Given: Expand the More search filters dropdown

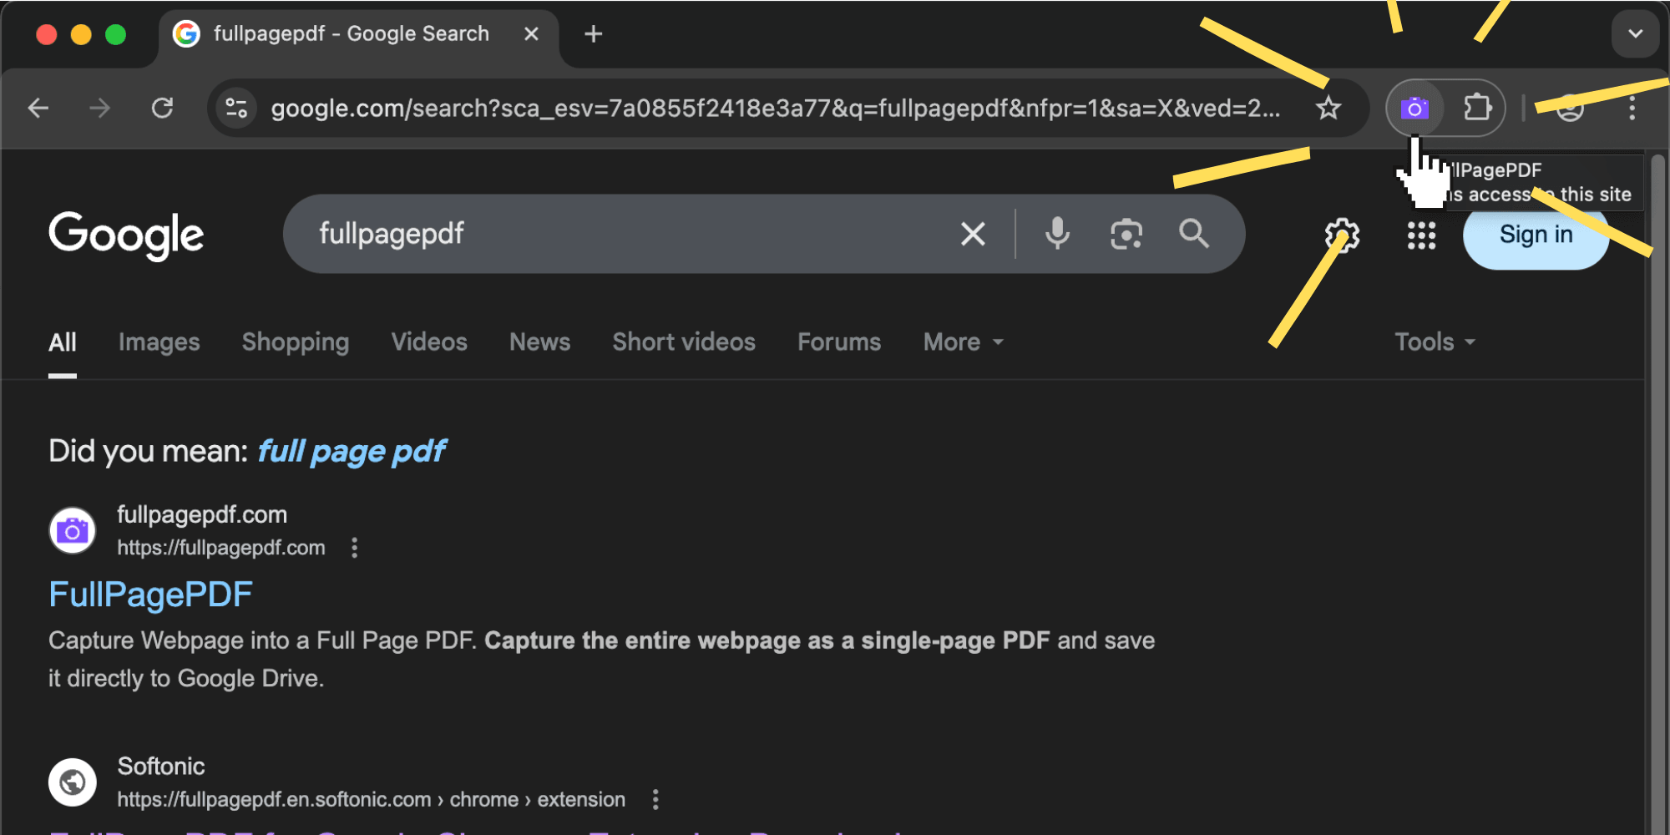Looking at the screenshot, I should 963,342.
